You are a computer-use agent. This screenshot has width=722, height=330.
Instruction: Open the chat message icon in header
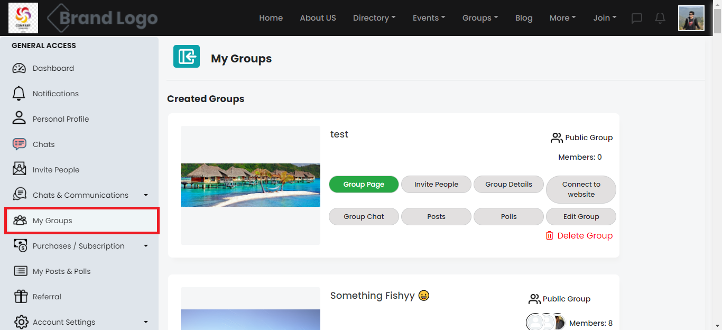click(x=637, y=18)
